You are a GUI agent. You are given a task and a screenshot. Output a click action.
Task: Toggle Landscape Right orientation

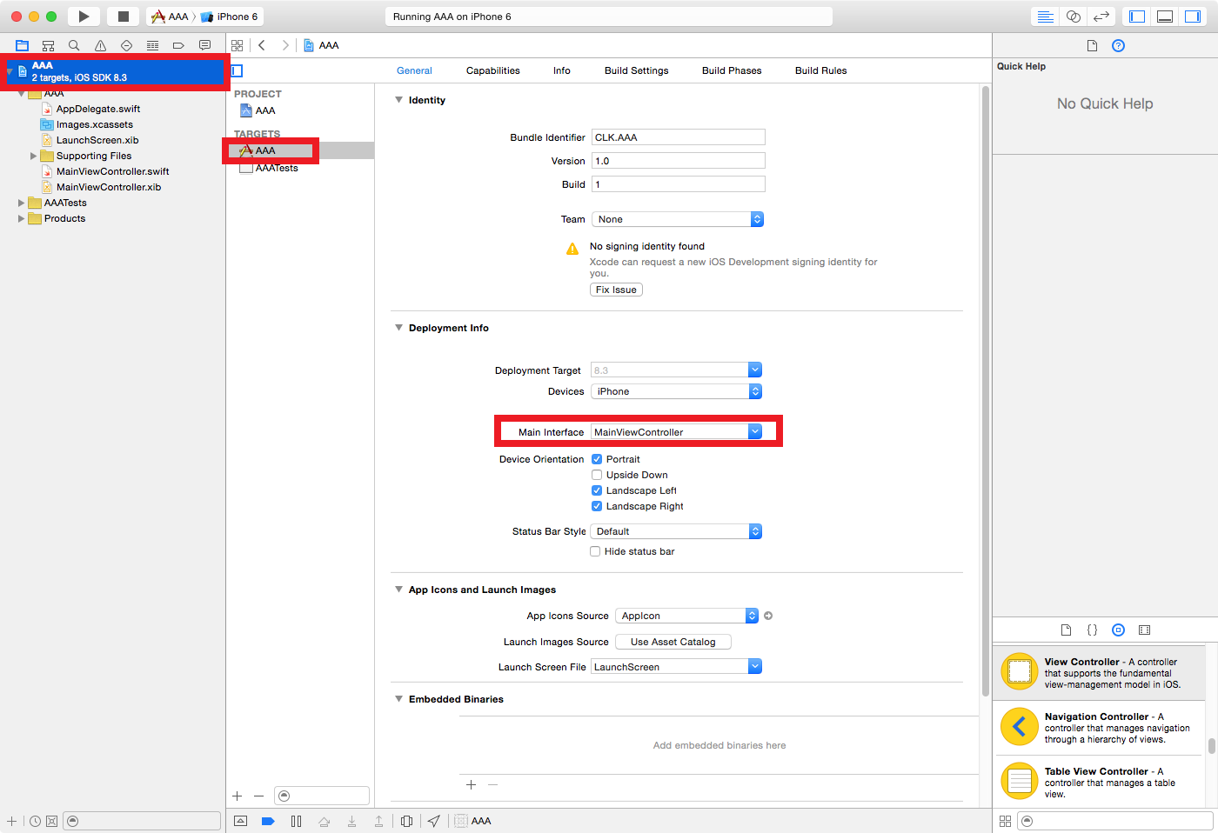597,506
